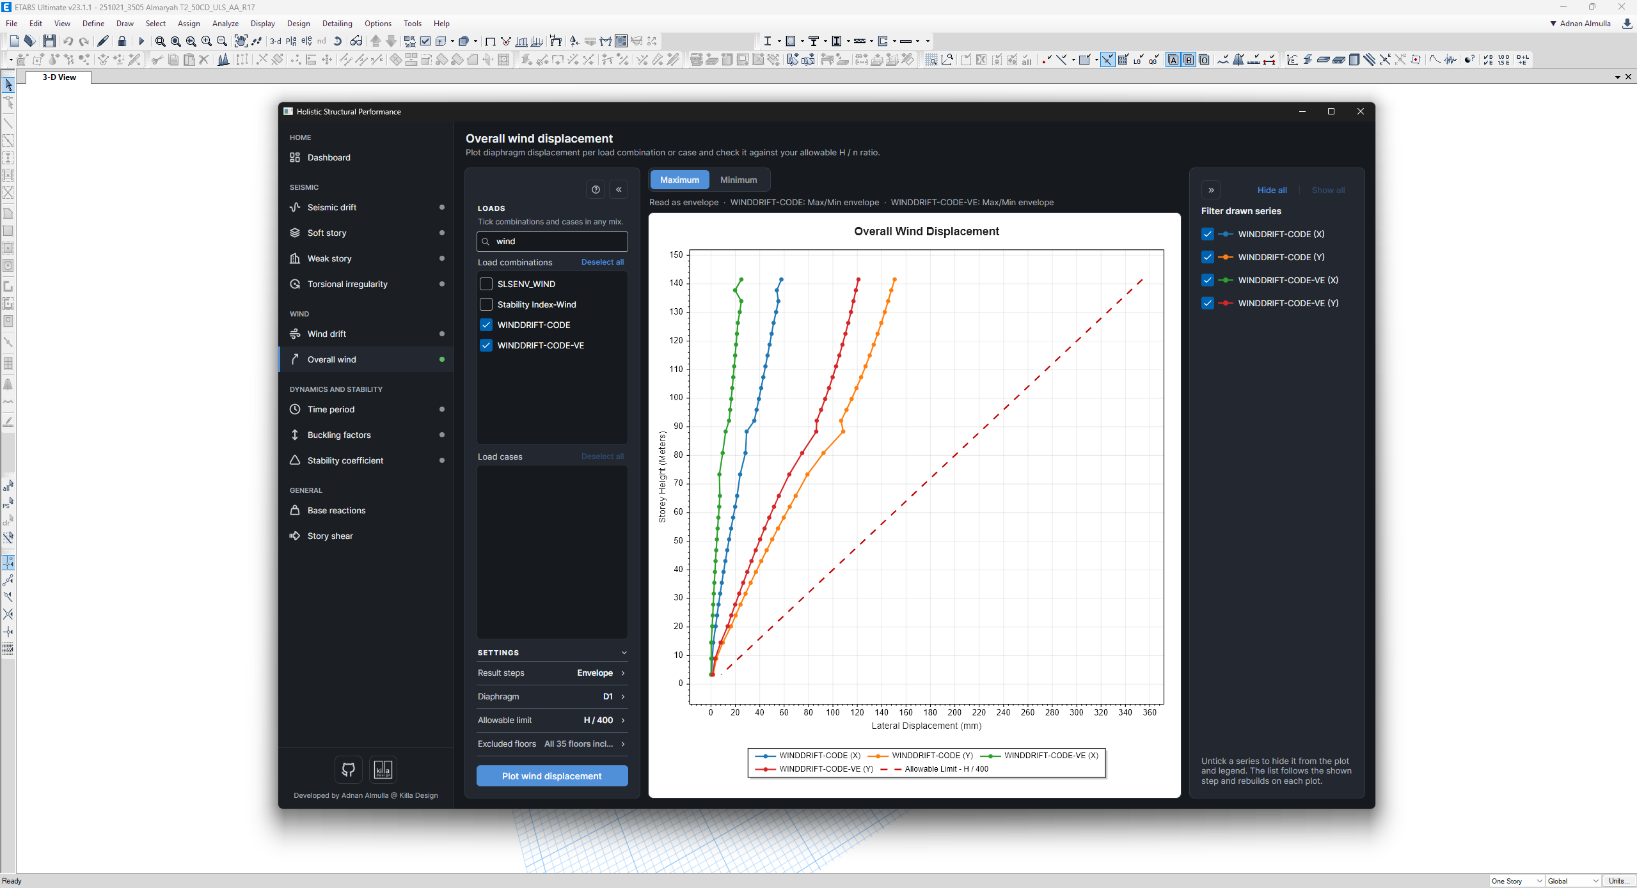Collapse the loads panel with double-chevron icon

619,189
